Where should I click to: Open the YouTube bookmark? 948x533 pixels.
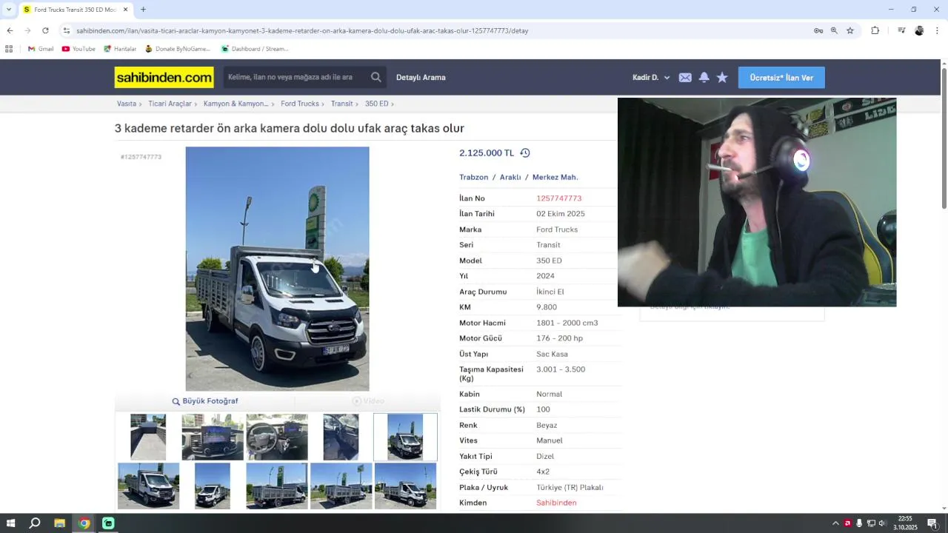pyautogui.click(x=79, y=49)
